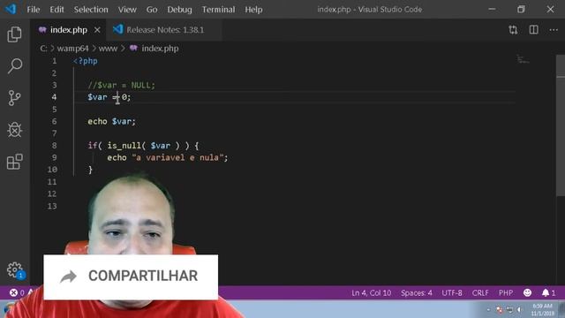Image resolution: width=565 pixels, height=318 pixels.
Task: Open the More Actions ellipsis menu
Action: (554, 30)
